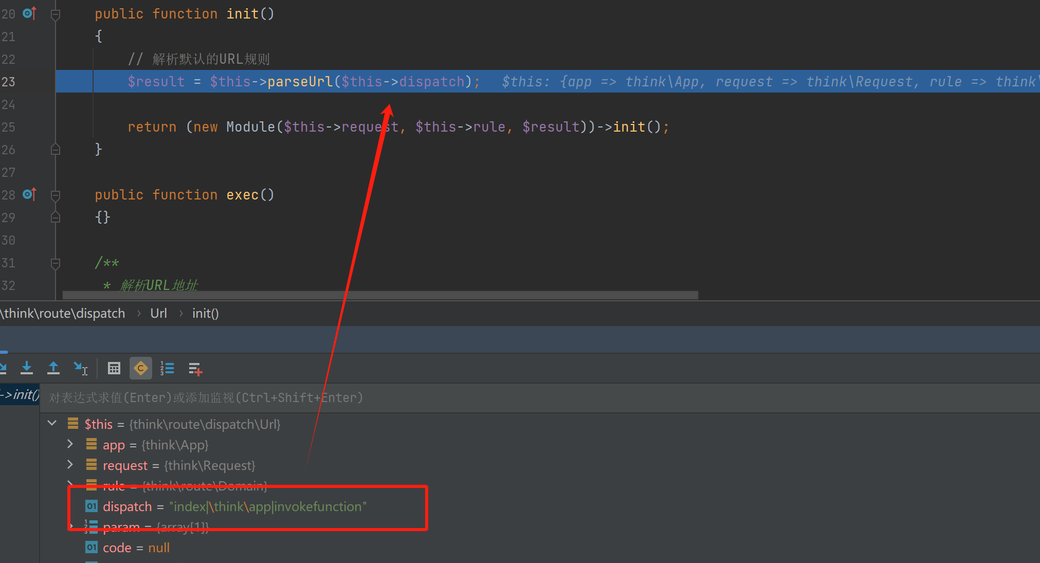Click the evaluate expression input field
The width and height of the screenshot is (1040, 563).
pos(514,397)
